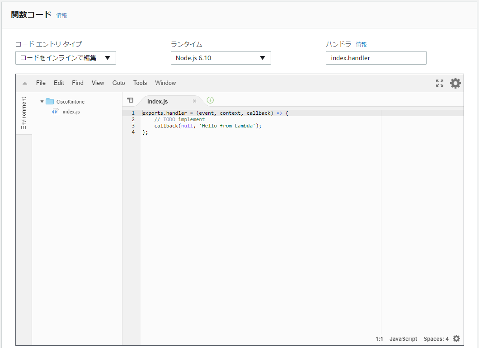Click the CiscoKintone folder icon
The height and width of the screenshot is (348, 479).
tap(50, 101)
